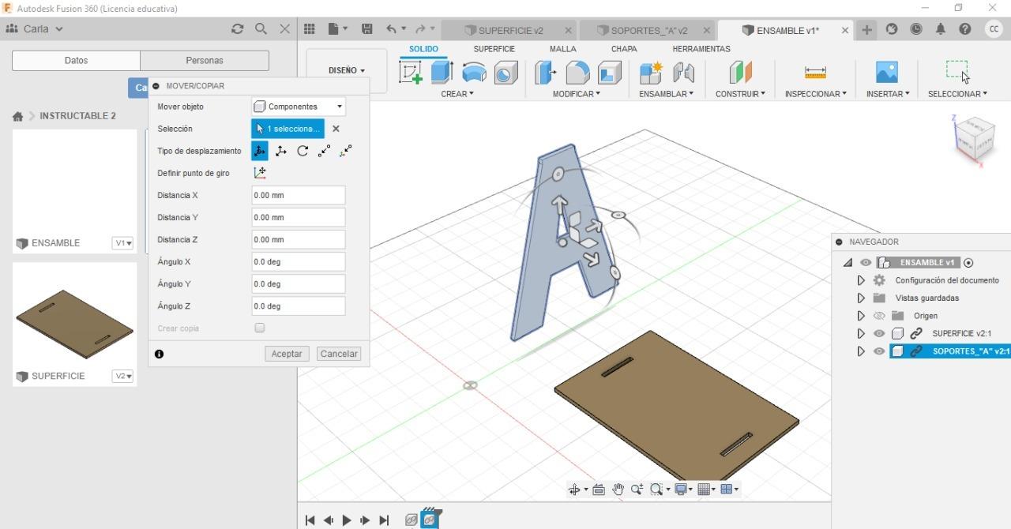Click the Ángulo Z input field
1011x529 pixels.
(298, 306)
